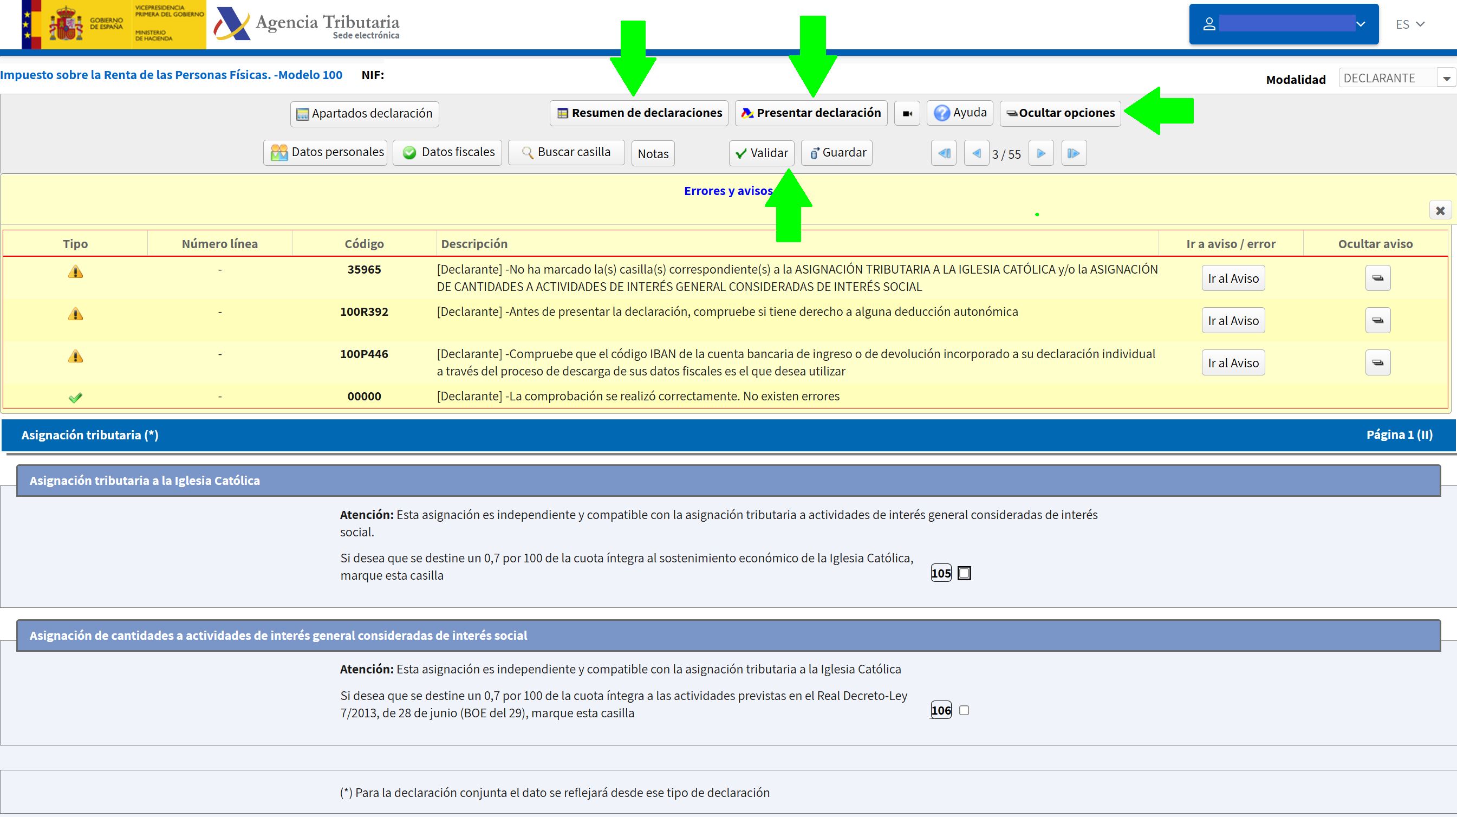Open Datos personales
Image resolution: width=1457 pixels, height=817 pixels.
(324, 152)
